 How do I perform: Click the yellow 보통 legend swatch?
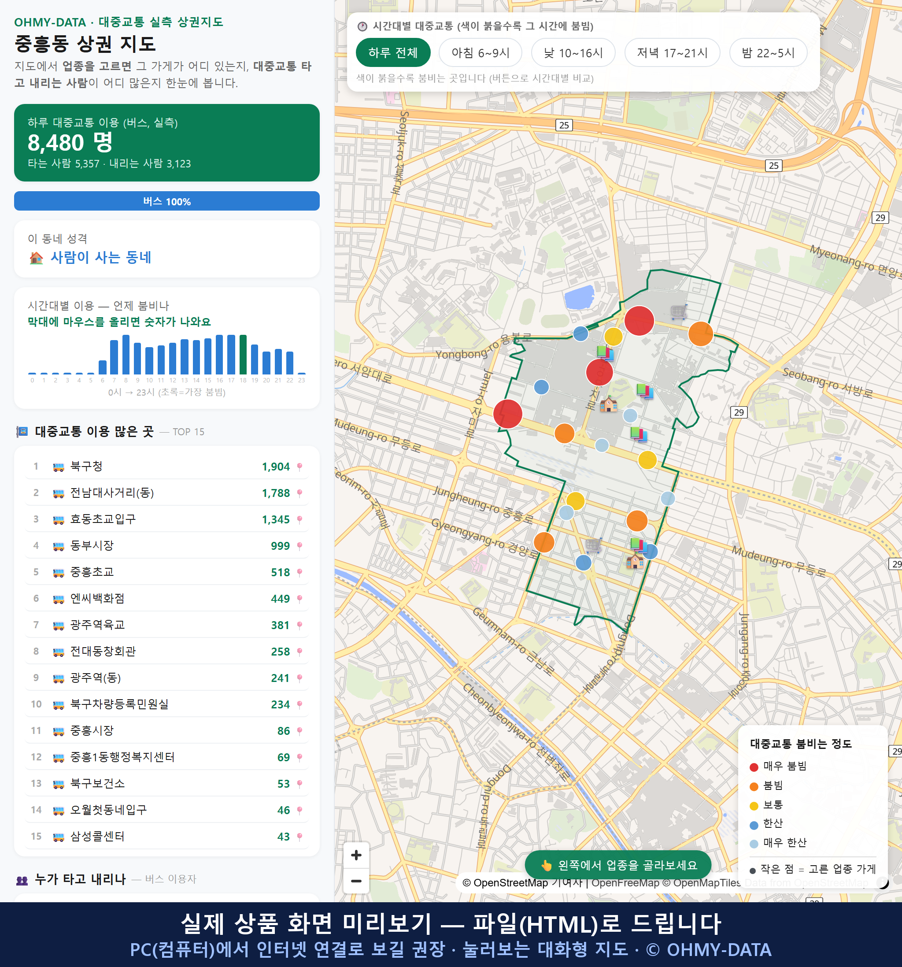coord(754,806)
